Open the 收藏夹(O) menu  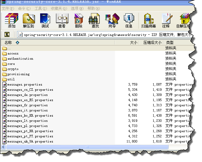click(x=59, y=9)
